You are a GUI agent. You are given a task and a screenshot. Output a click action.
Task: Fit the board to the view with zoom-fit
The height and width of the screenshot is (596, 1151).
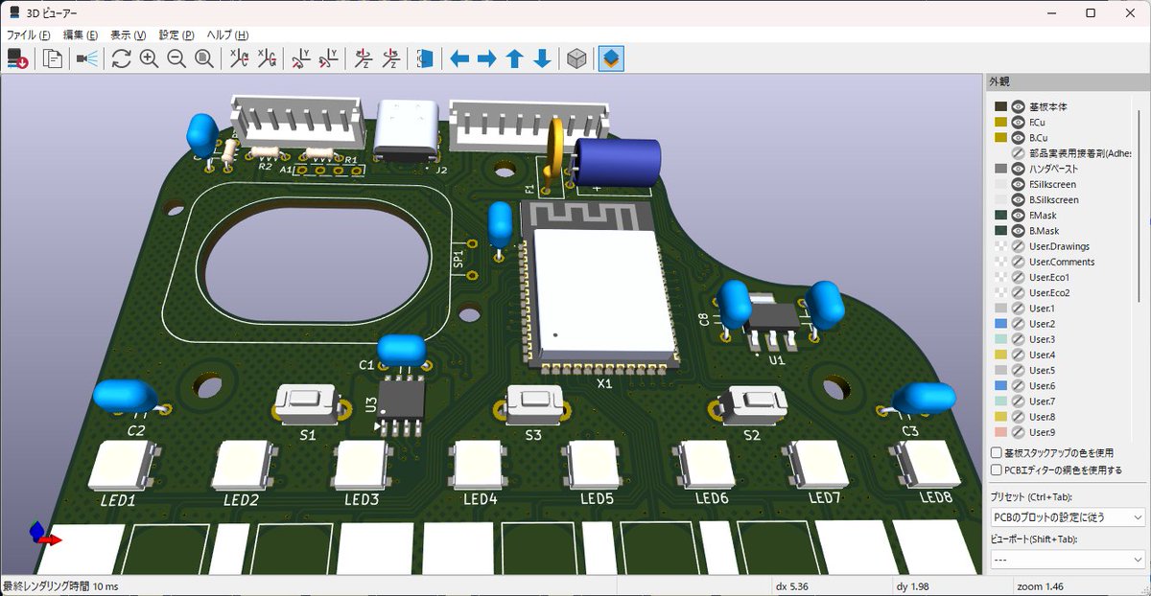[x=204, y=58]
